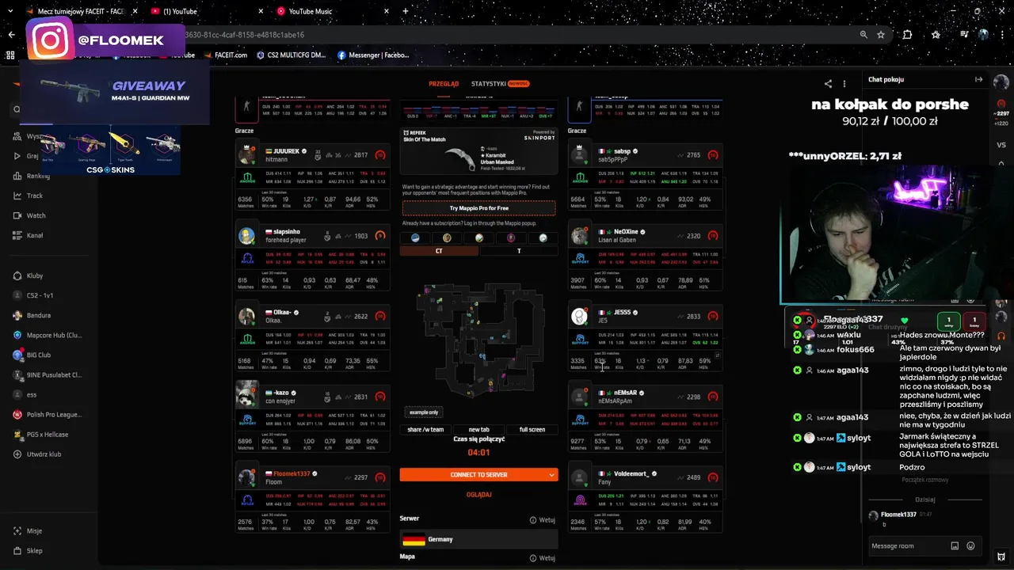The height and width of the screenshot is (570, 1014).
Task: Select the share /w team button
Action: coord(425,429)
